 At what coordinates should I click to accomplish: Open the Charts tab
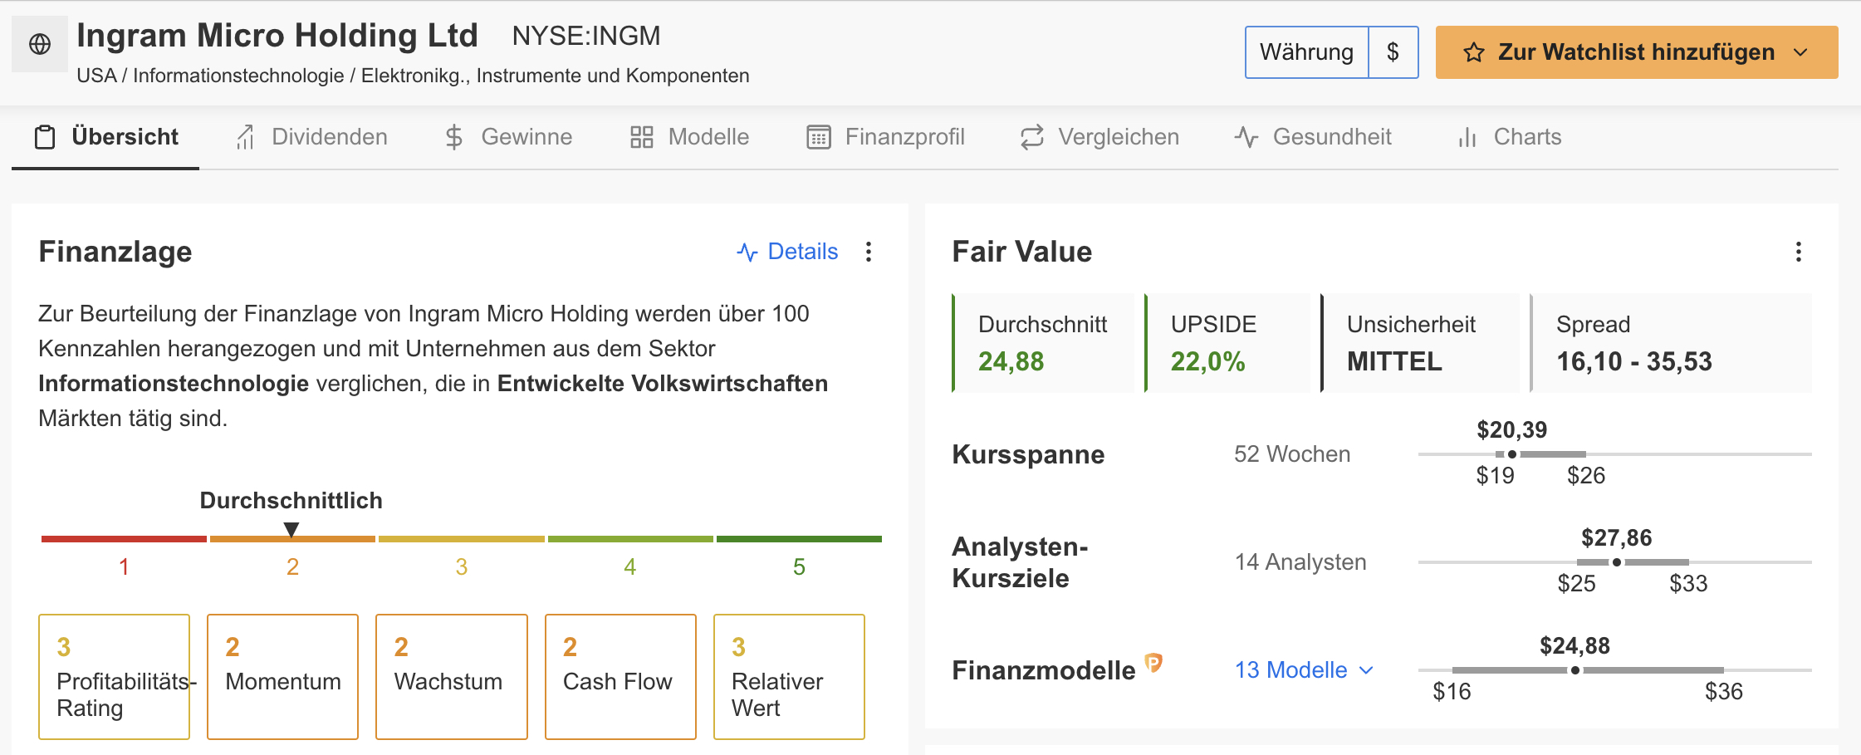point(1509,137)
